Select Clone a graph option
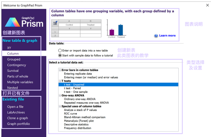 point(17,118)
